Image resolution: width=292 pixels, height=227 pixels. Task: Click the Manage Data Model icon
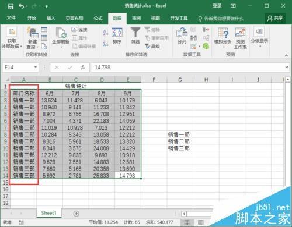point(206,46)
